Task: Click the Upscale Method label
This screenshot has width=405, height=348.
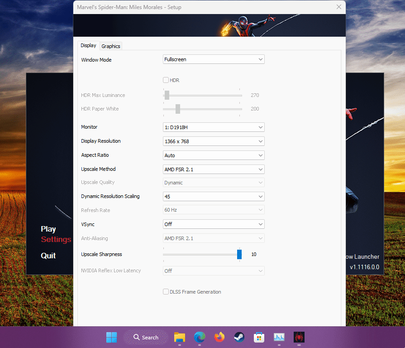Action: [98, 169]
